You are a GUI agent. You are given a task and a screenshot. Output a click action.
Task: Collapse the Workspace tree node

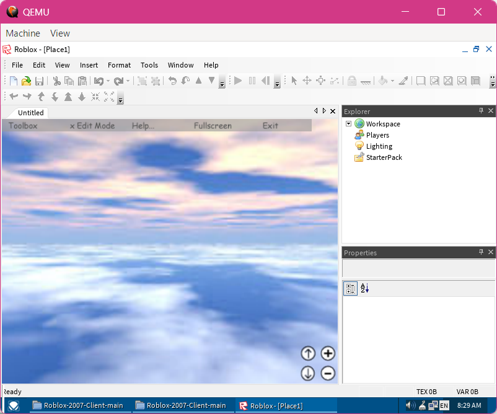[x=349, y=123]
